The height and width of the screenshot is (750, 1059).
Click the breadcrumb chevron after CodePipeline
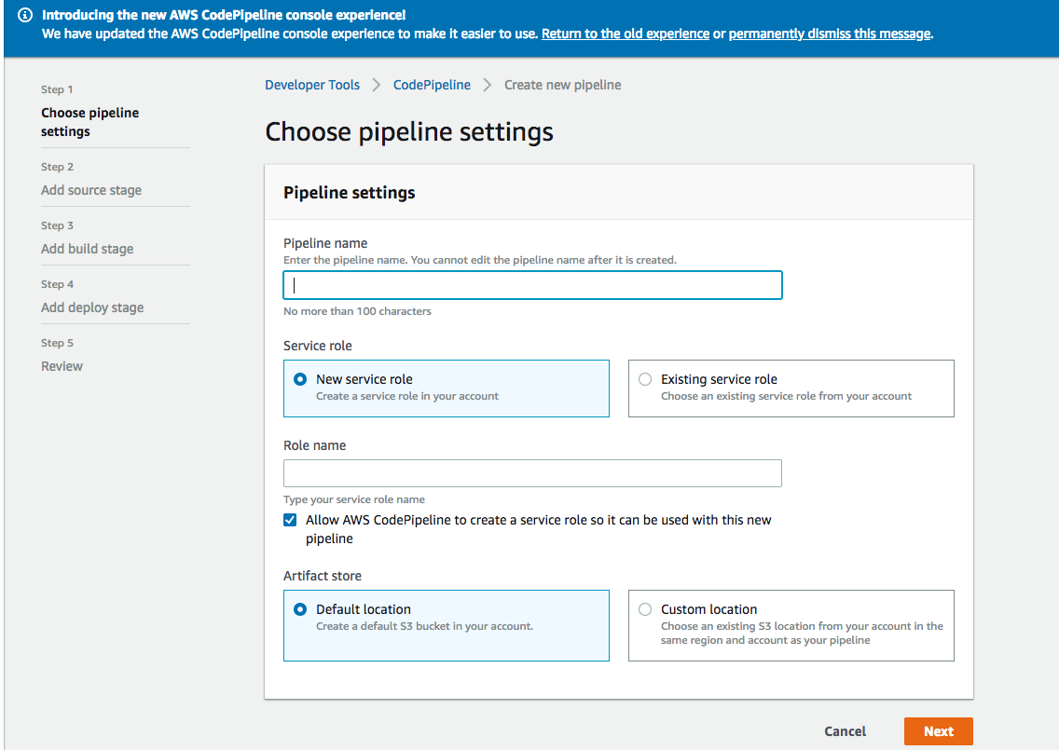point(488,85)
